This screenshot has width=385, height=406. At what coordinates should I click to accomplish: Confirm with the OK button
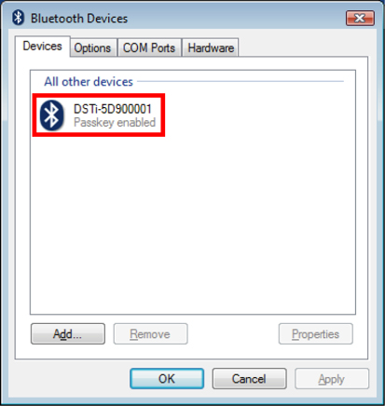(167, 379)
